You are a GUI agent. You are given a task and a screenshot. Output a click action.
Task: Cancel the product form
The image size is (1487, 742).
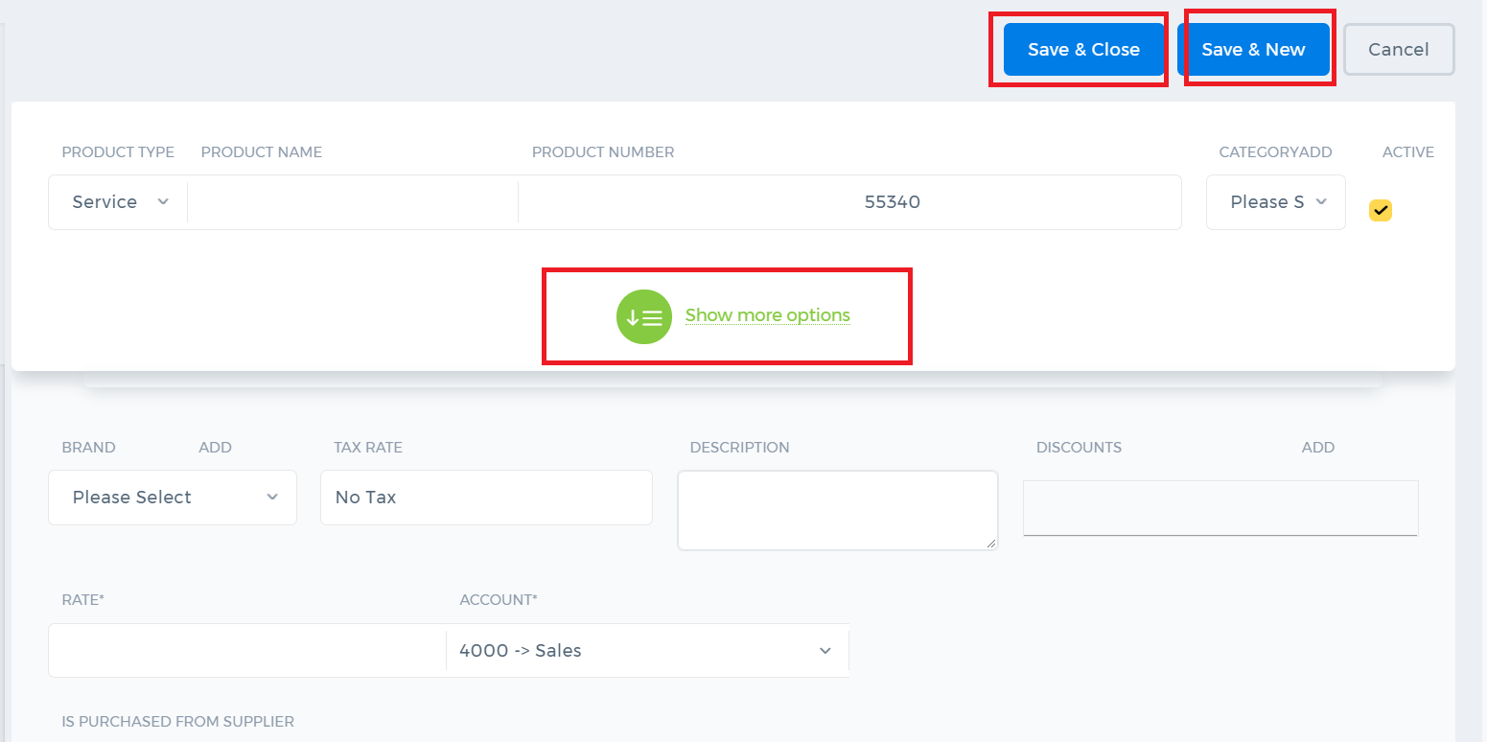point(1399,50)
